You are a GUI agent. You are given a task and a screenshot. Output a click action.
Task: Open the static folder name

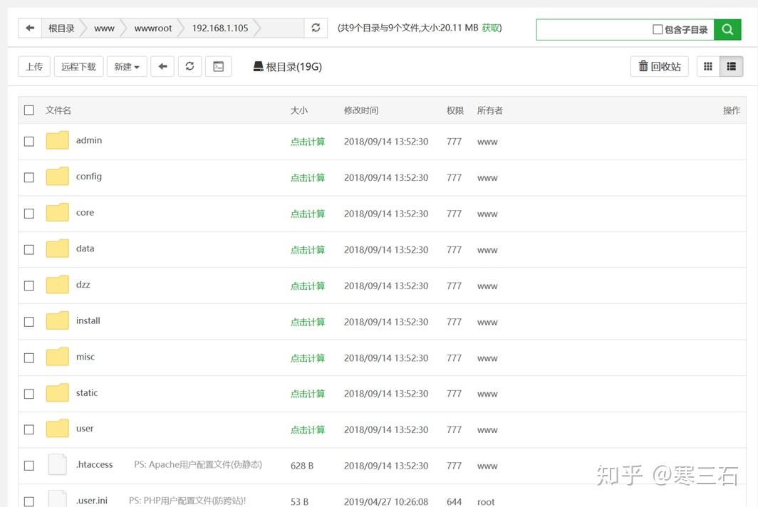(87, 392)
